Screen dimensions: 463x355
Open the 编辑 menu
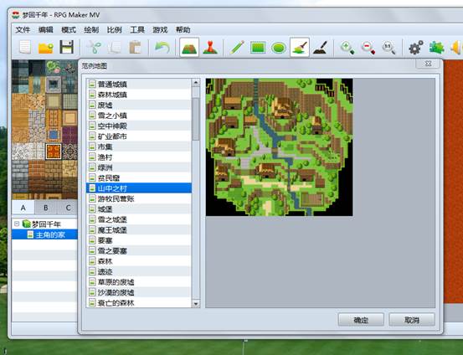46,29
